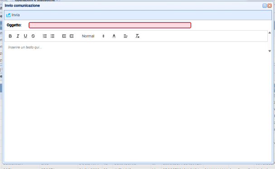
Task: Insert a numbered ordered list
Action: tap(45, 36)
